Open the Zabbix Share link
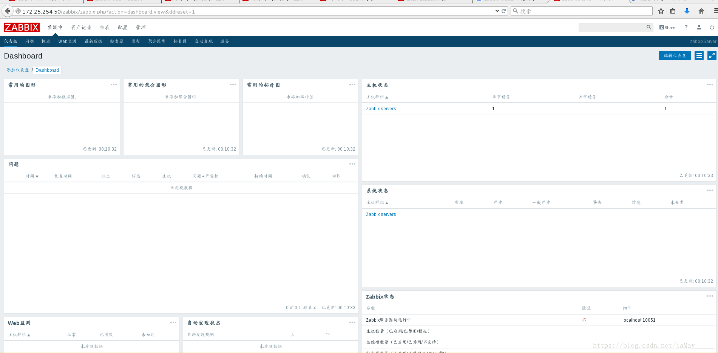Image resolution: width=718 pixels, height=353 pixels. 667,27
